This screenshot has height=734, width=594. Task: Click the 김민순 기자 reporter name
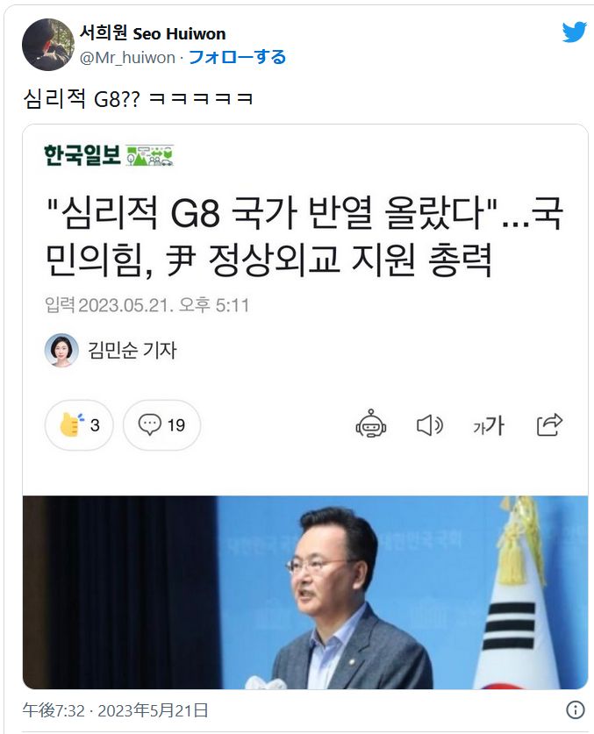point(132,350)
